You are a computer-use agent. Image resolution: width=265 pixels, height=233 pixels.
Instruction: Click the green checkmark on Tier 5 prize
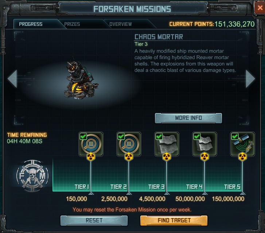coord(235,136)
